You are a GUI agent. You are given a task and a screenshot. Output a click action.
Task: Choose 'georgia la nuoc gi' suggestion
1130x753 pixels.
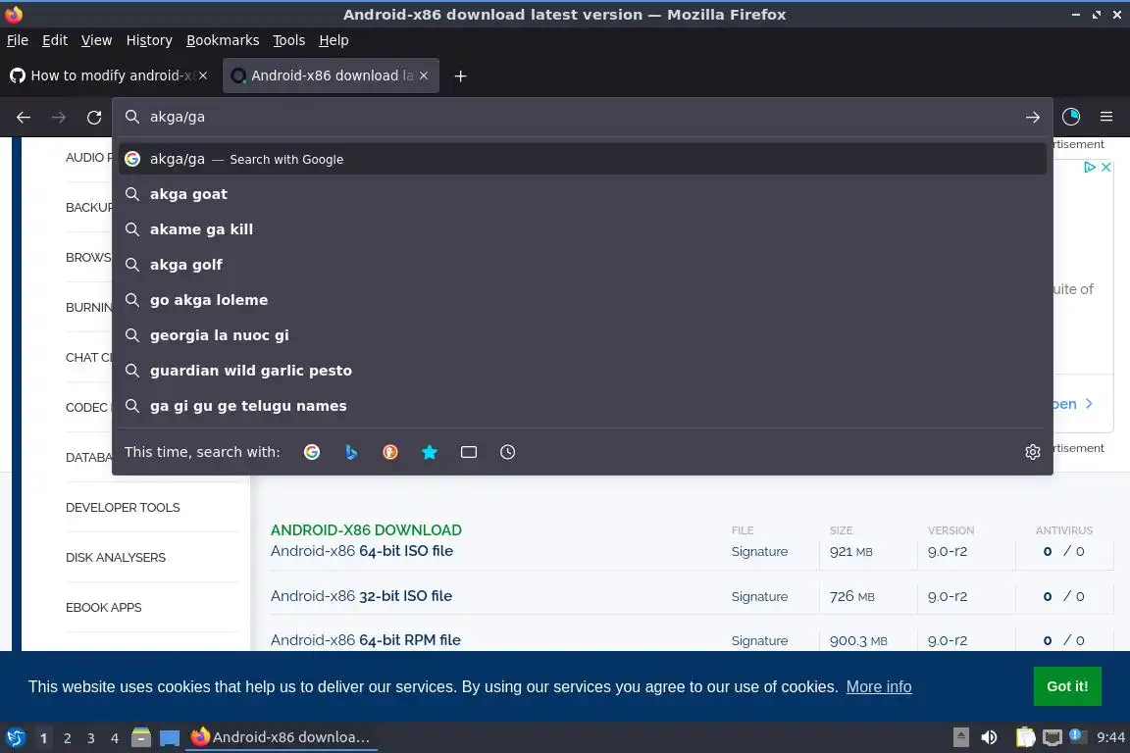583,335
